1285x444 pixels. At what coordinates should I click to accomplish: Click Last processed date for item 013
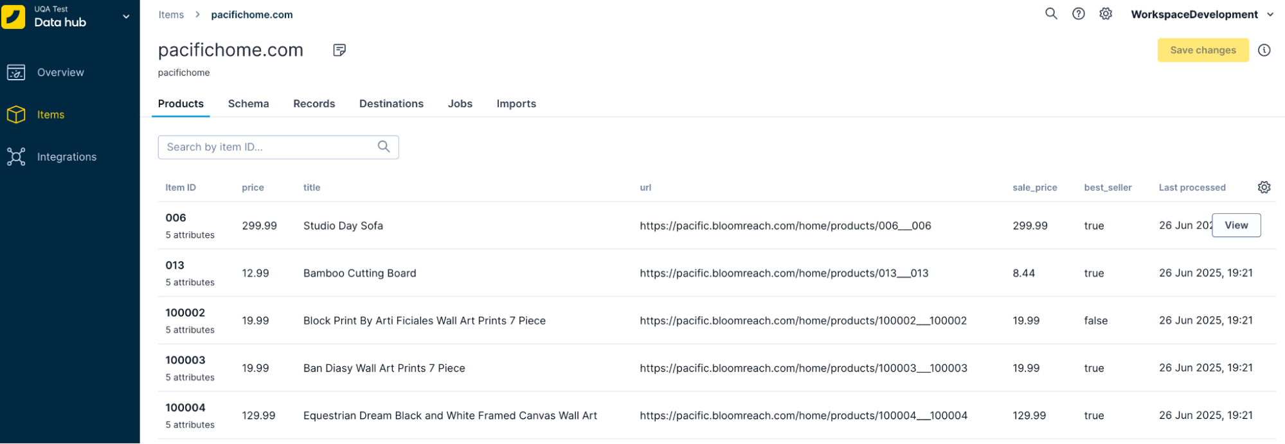pyautogui.click(x=1206, y=273)
